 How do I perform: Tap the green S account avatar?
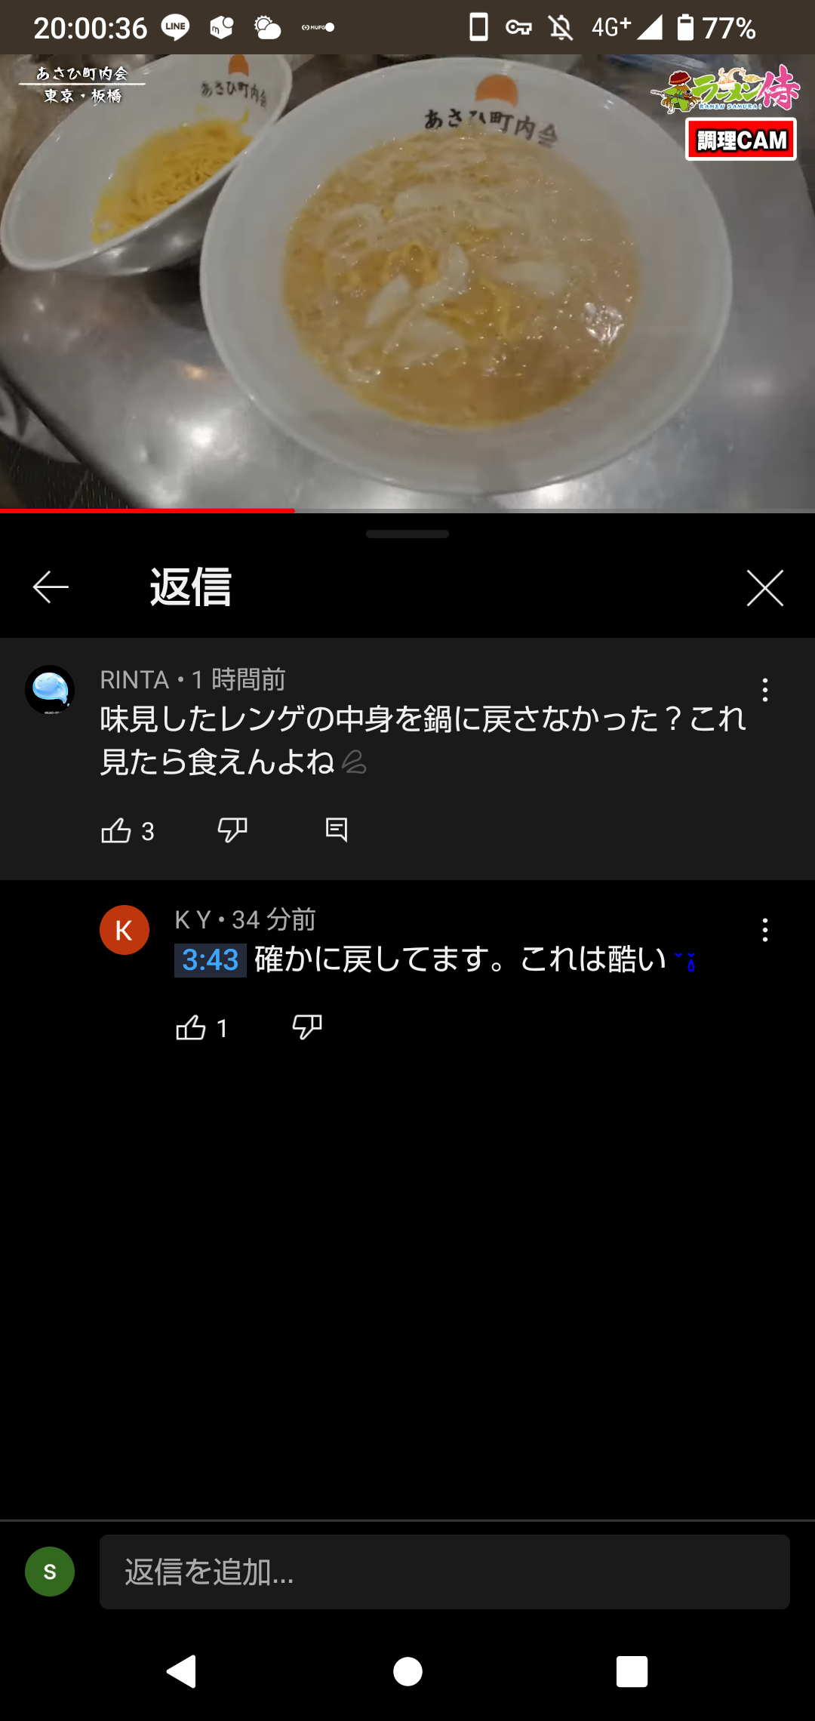[50, 1572]
